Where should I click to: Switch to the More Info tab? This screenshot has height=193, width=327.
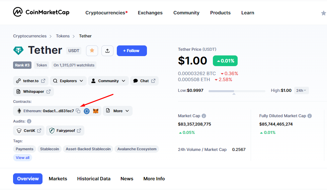[154, 179]
